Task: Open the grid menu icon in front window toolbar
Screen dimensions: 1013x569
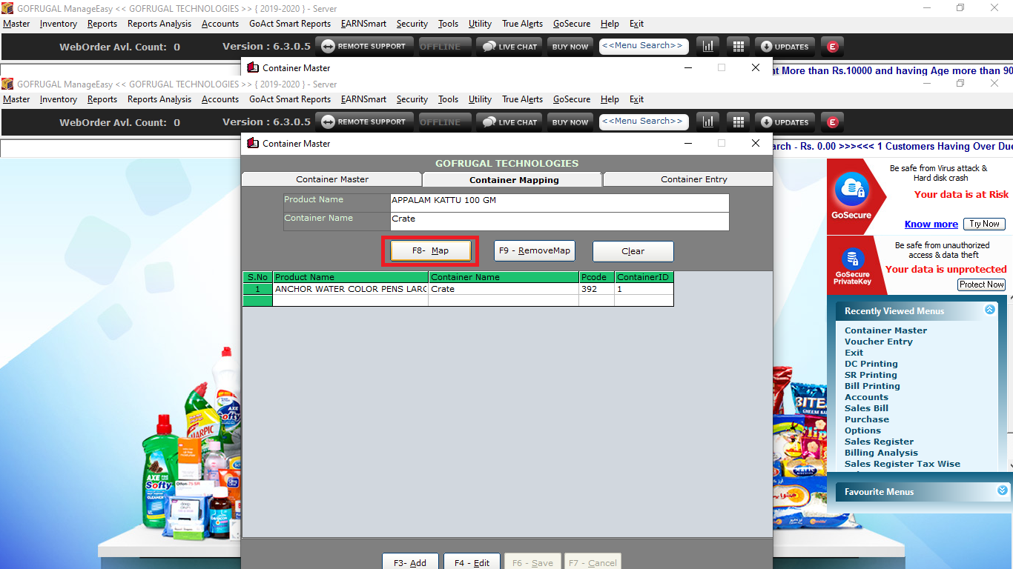Action: click(738, 122)
